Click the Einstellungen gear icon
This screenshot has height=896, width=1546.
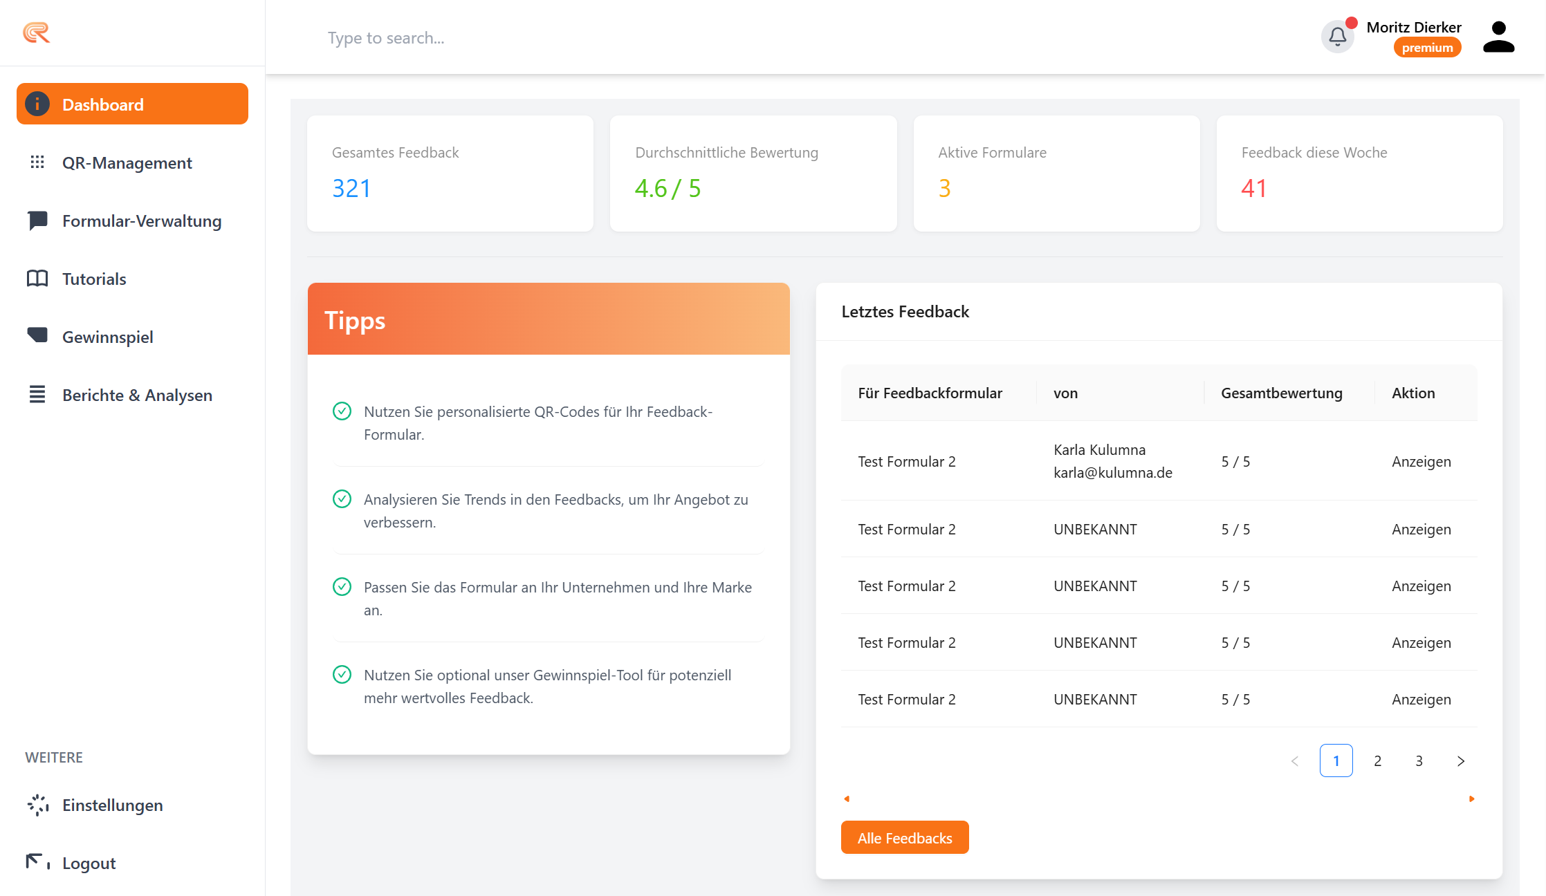[37, 805]
